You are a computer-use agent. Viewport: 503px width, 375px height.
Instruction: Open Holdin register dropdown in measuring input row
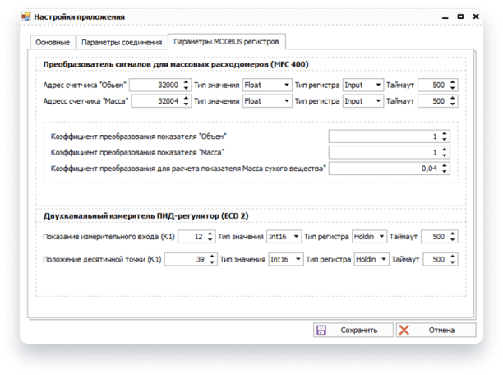(369, 237)
